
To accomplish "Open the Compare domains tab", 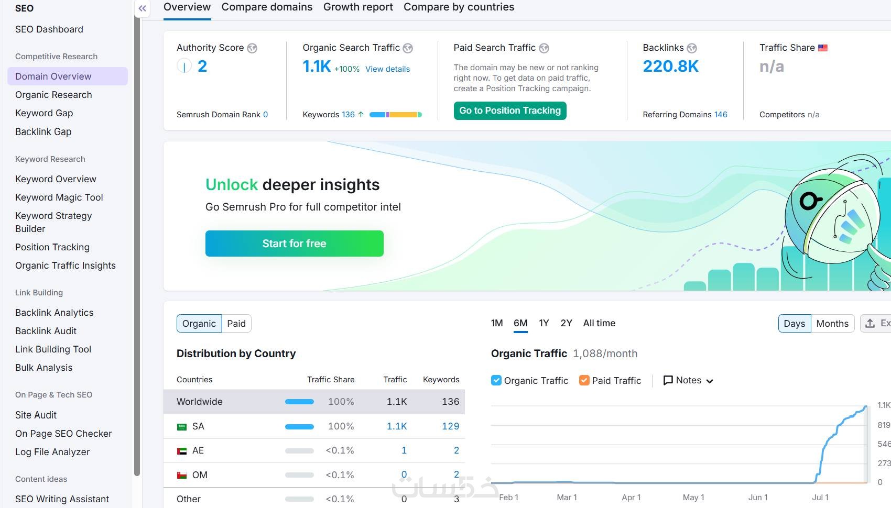I will coord(267,7).
